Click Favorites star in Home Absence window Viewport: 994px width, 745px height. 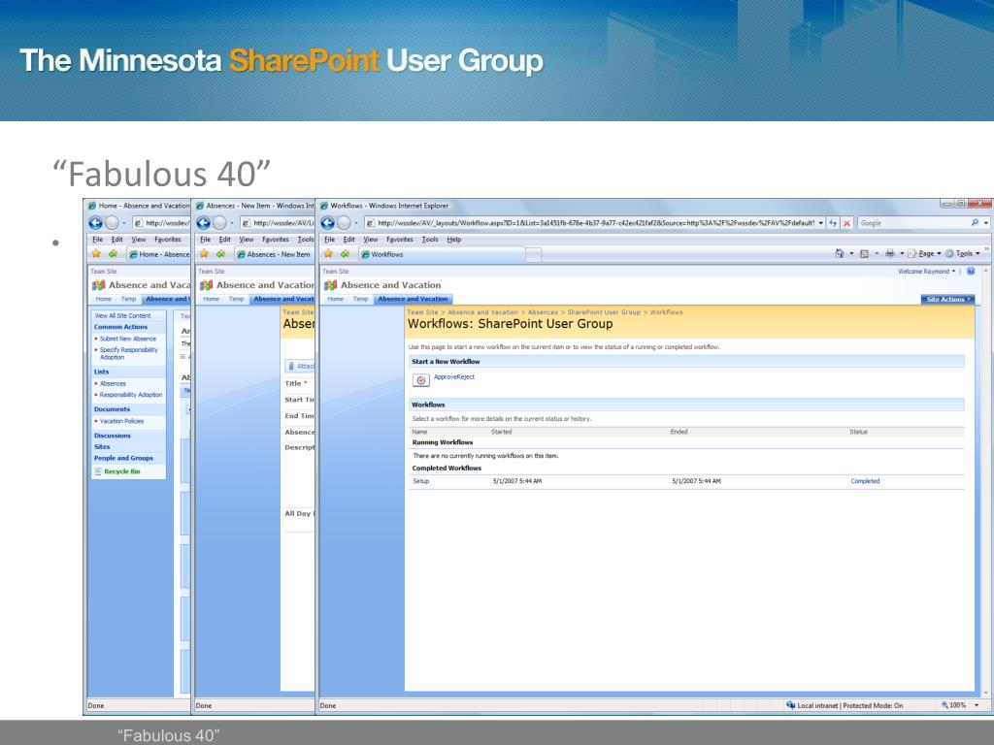tap(96, 254)
